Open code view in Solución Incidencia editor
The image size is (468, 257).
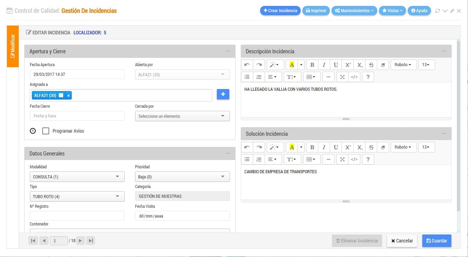click(354, 159)
